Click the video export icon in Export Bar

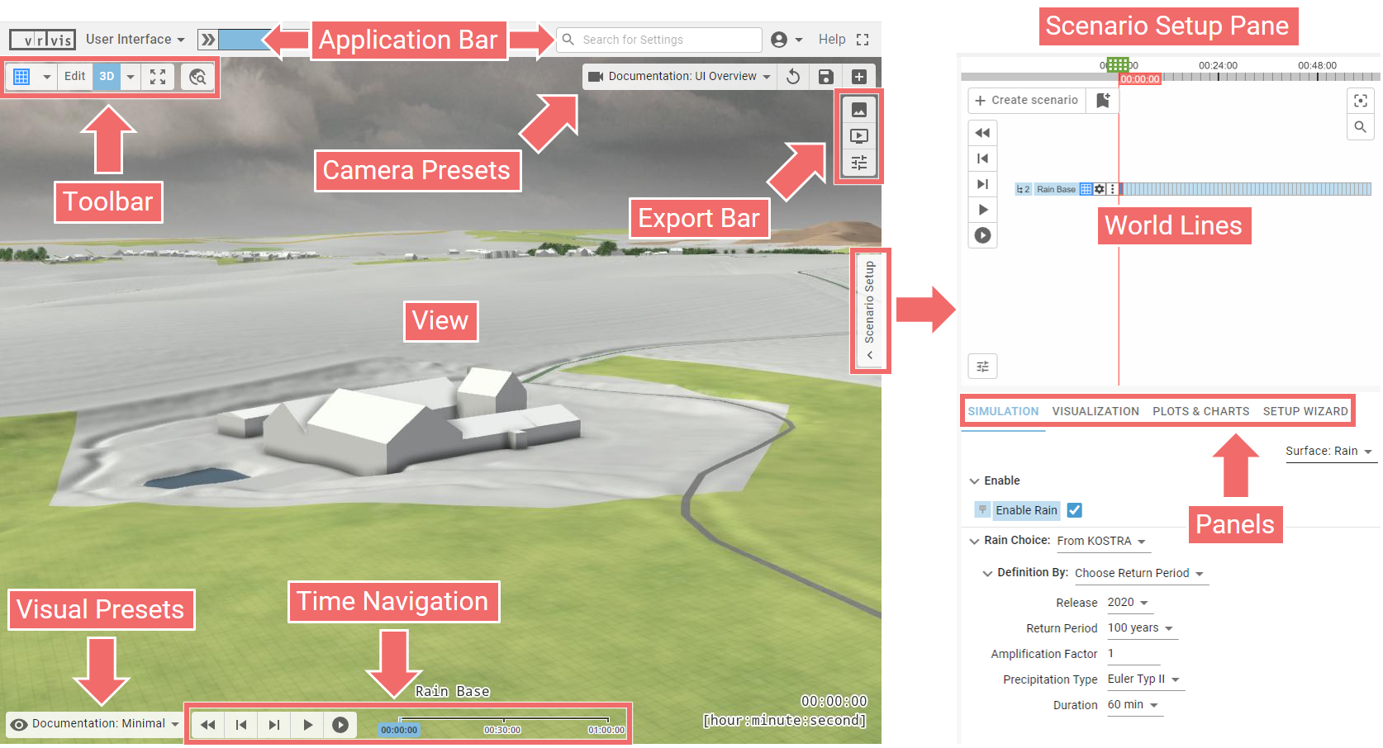coord(859,135)
